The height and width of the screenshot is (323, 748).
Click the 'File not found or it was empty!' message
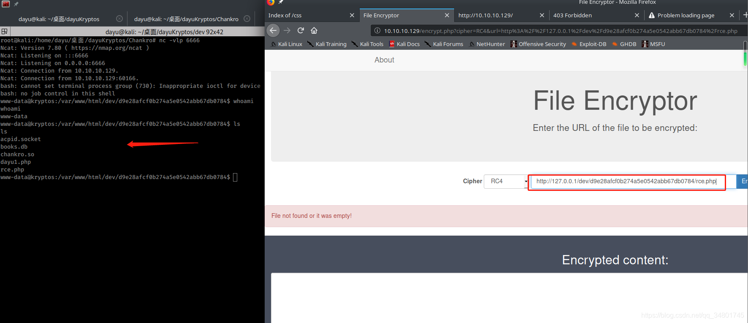(312, 216)
